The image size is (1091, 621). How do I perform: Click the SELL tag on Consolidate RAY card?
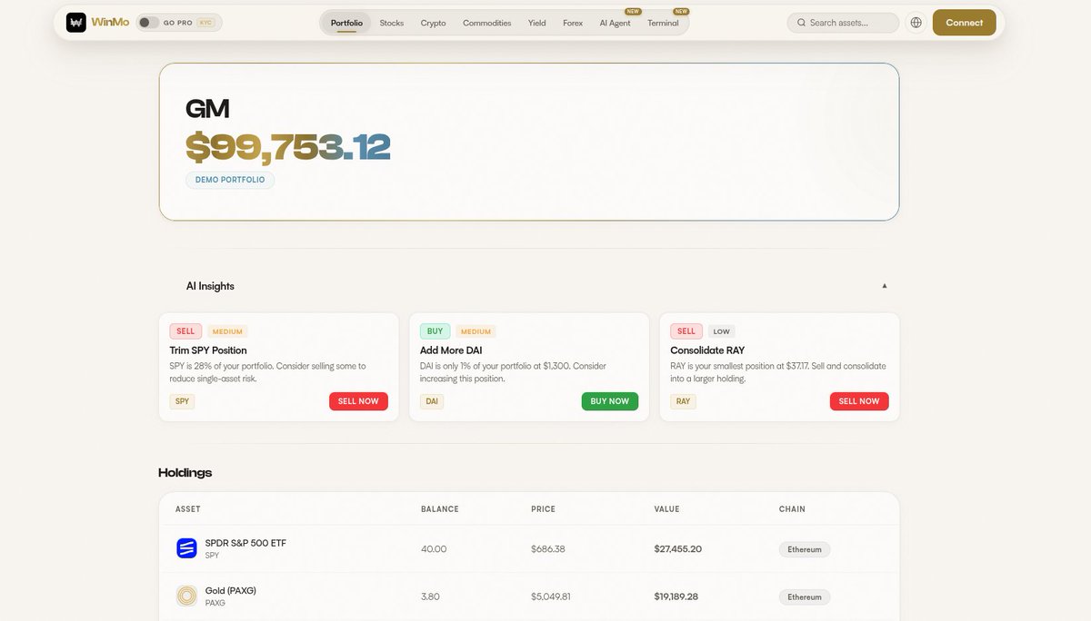pyautogui.click(x=686, y=331)
